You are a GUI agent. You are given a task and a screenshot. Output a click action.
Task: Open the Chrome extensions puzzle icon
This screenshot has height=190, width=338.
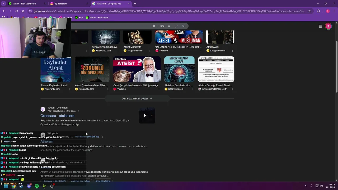[x=318, y=11]
